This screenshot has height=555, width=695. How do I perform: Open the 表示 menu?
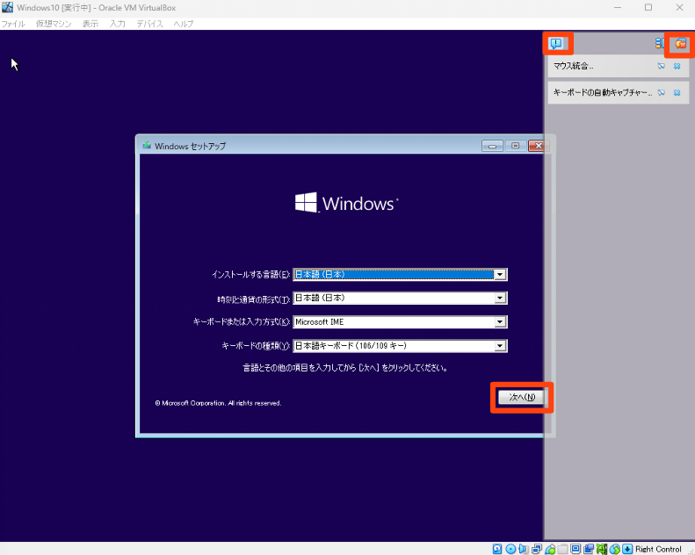[x=90, y=24]
